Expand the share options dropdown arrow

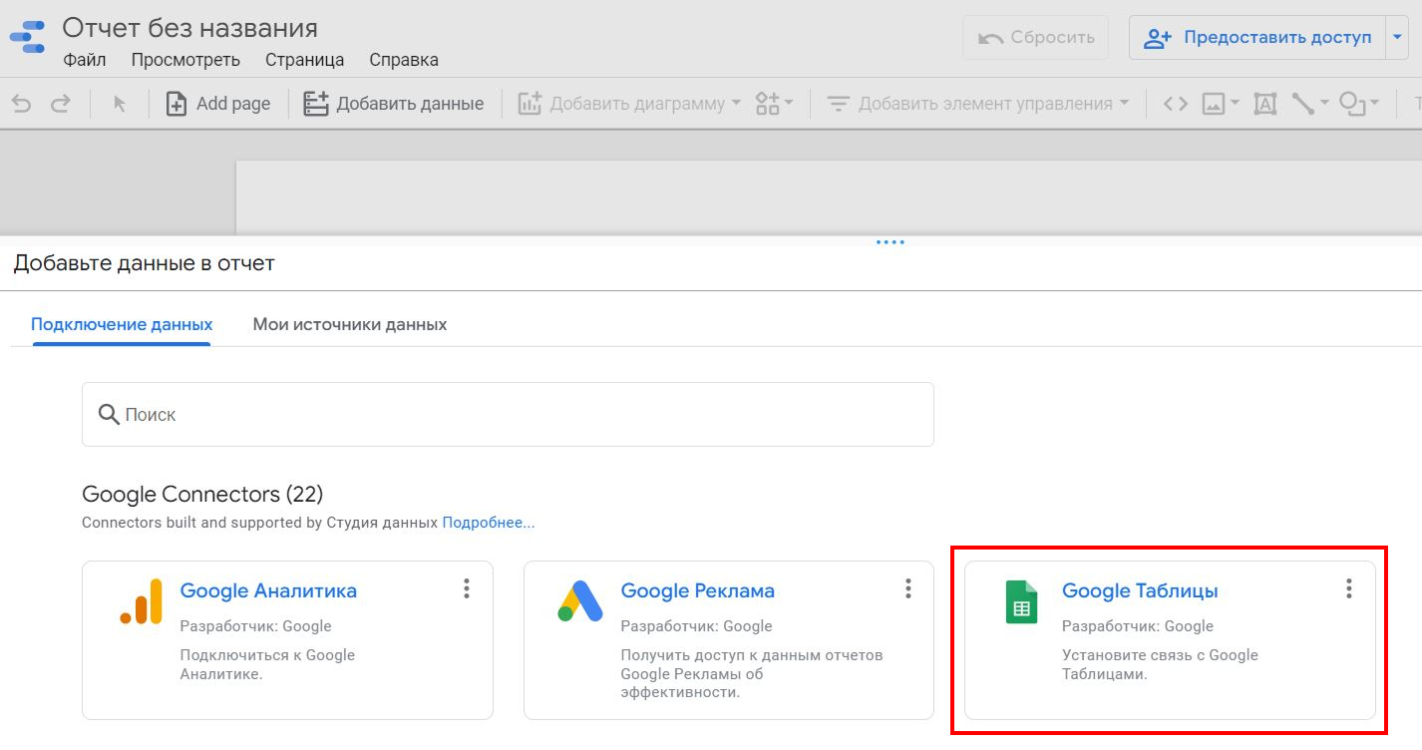coord(1398,38)
